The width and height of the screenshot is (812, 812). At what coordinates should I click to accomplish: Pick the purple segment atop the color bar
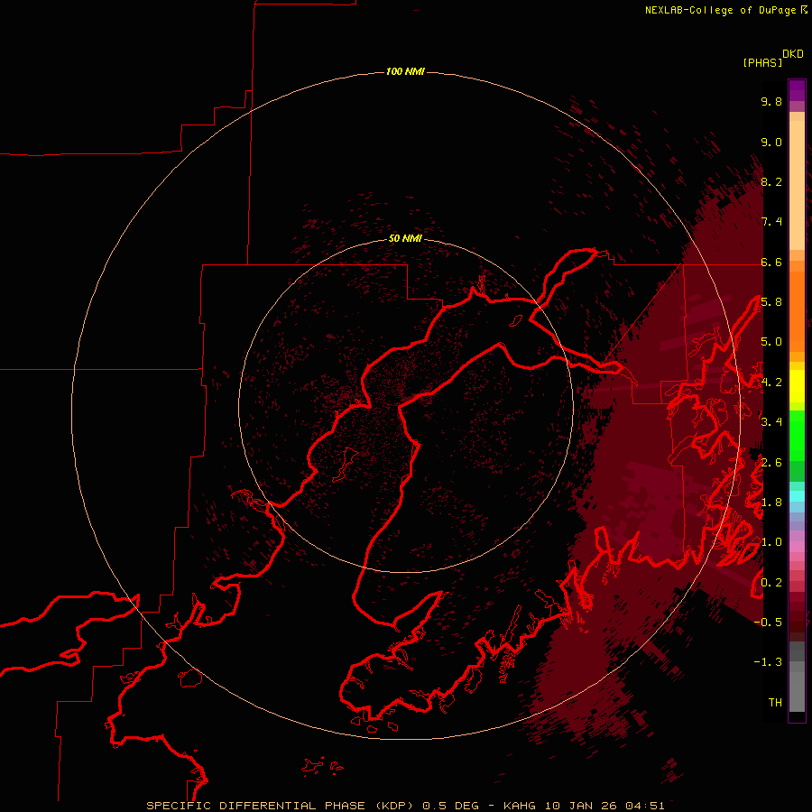797,90
